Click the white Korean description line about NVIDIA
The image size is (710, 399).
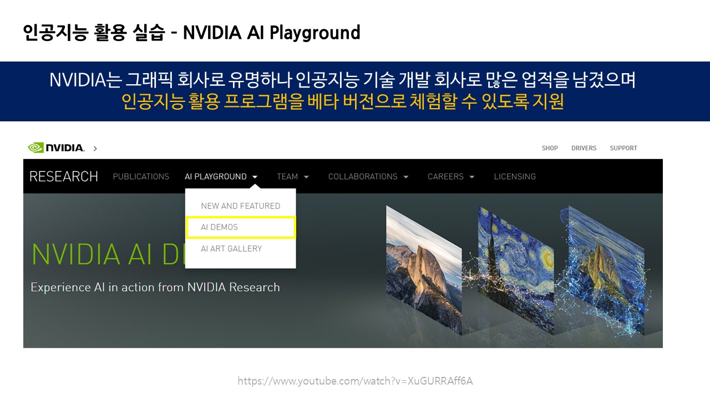tap(342, 80)
